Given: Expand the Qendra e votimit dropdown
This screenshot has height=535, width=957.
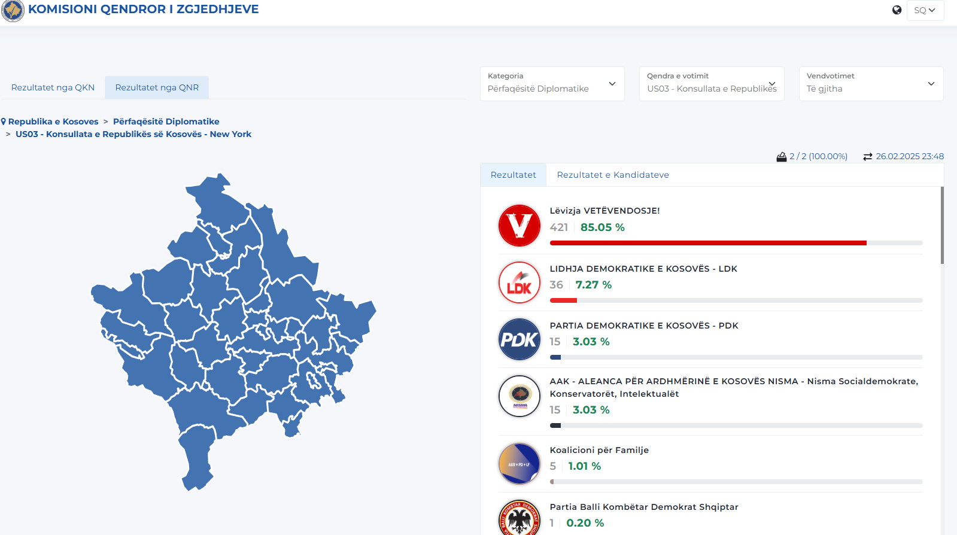Looking at the screenshot, I should click(712, 83).
